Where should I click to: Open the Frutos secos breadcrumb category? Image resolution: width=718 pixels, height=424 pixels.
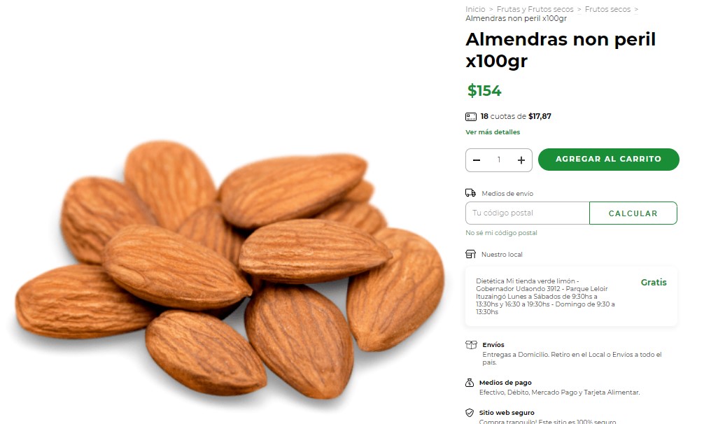[607, 9]
